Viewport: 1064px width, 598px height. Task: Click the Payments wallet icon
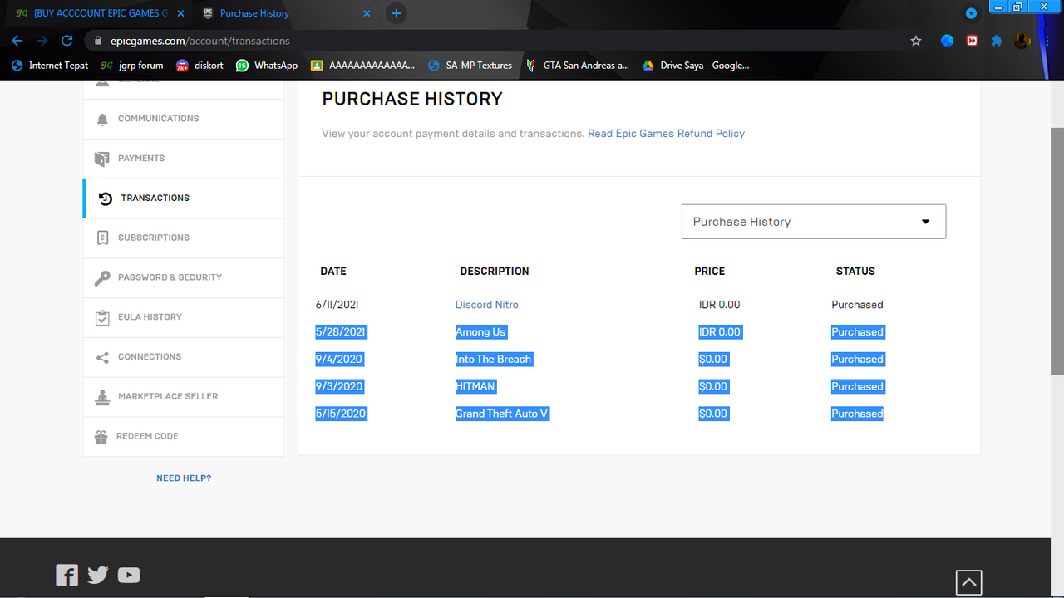102,159
